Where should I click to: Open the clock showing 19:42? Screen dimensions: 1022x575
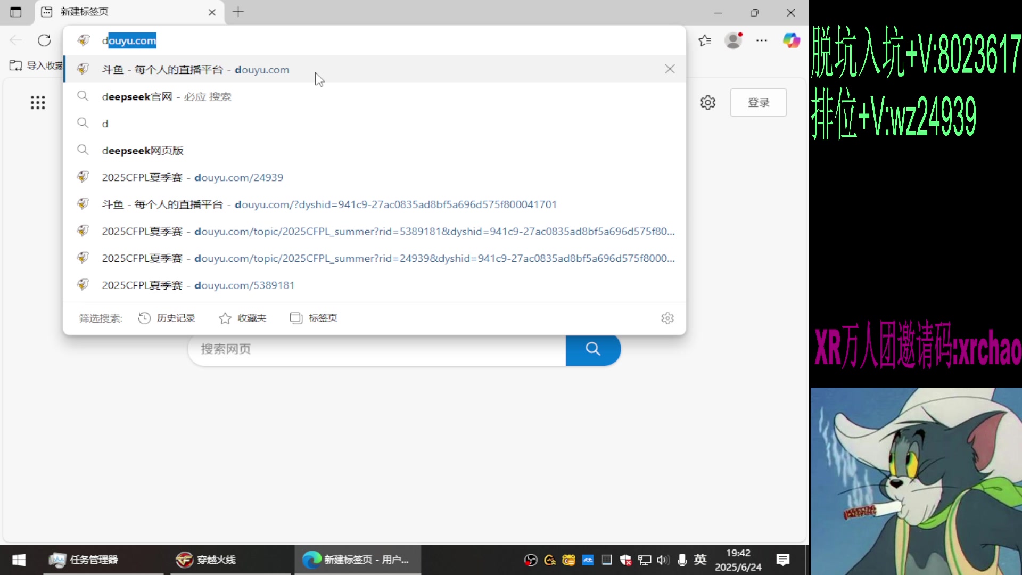(x=738, y=560)
